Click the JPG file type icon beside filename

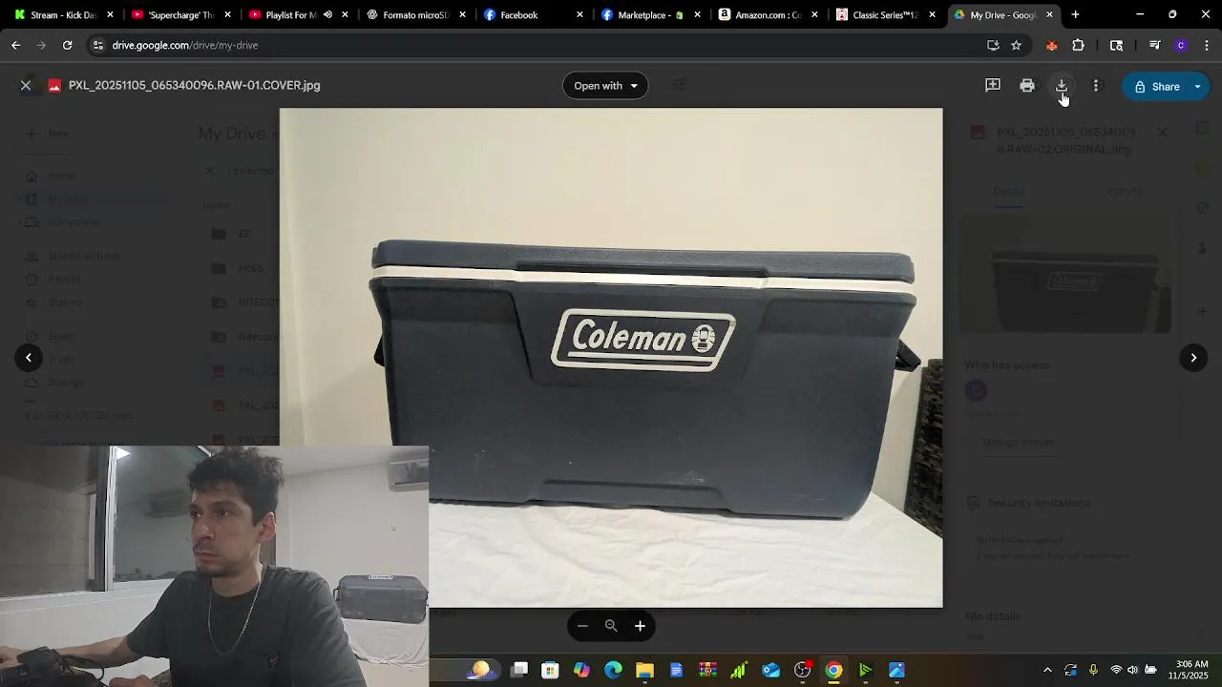(54, 86)
